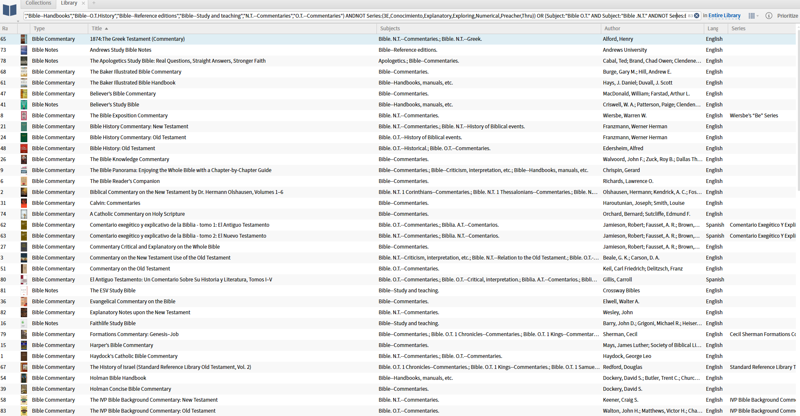Open "The IVP Bible Background Commentary: New Testament"
800x416 pixels.
[154, 400]
